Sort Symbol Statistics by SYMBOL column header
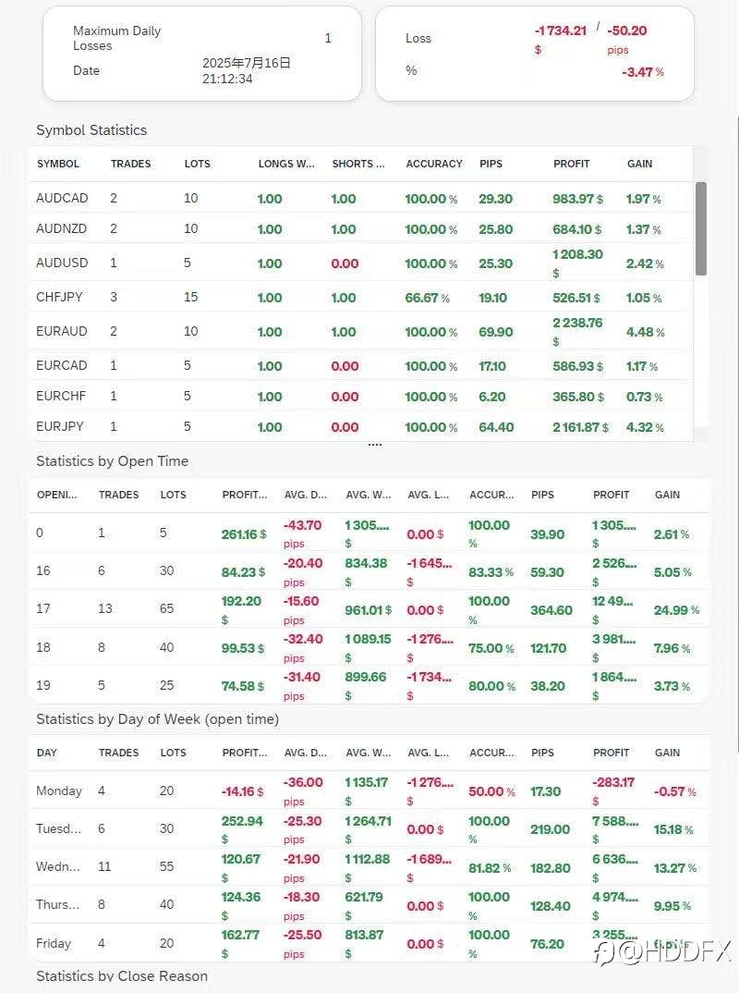Image resolution: width=739 pixels, height=993 pixels. (x=58, y=164)
